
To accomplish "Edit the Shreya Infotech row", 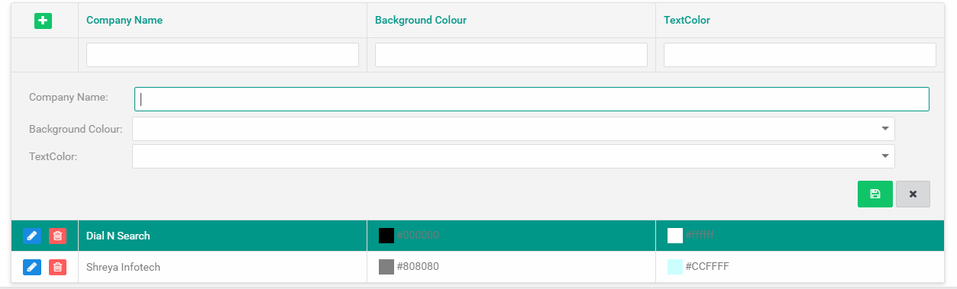I will (x=31, y=267).
